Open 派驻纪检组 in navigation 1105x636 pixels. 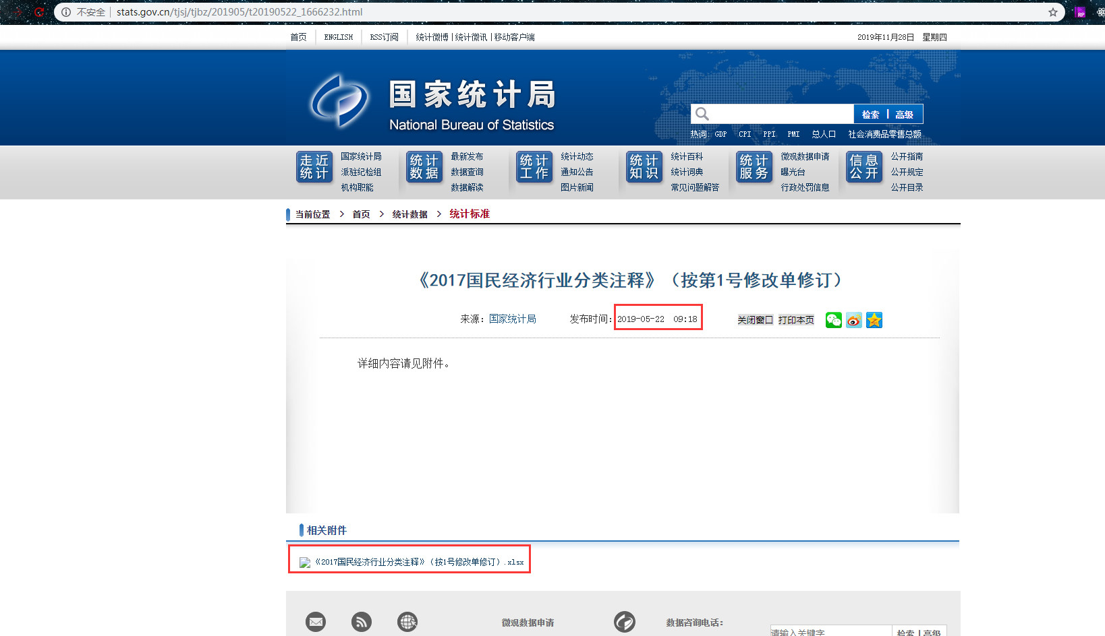coord(361,172)
